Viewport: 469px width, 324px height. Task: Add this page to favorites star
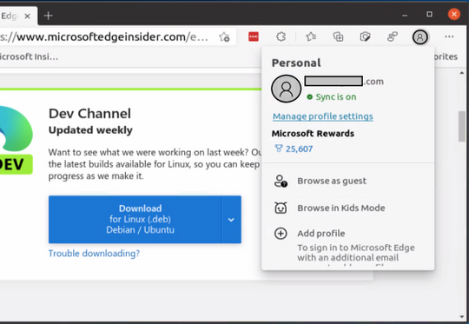click(224, 37)
